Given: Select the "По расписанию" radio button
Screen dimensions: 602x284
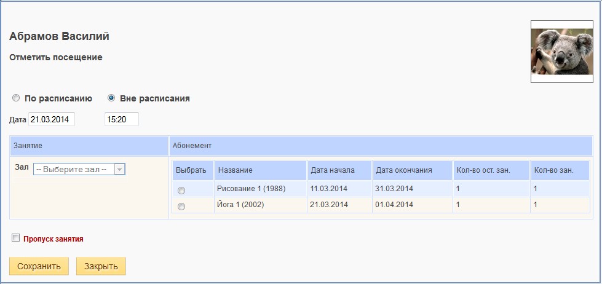Looking at the screenshot, I should pos(16,98).
